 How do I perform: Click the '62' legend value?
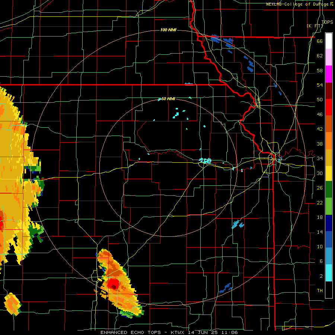(x=320, y=55)
